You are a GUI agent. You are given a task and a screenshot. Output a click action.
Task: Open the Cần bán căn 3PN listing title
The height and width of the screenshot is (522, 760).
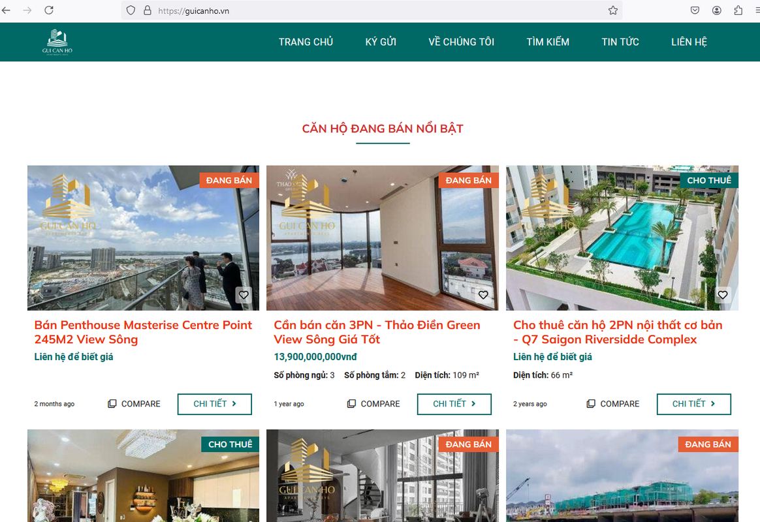(377, 332)
